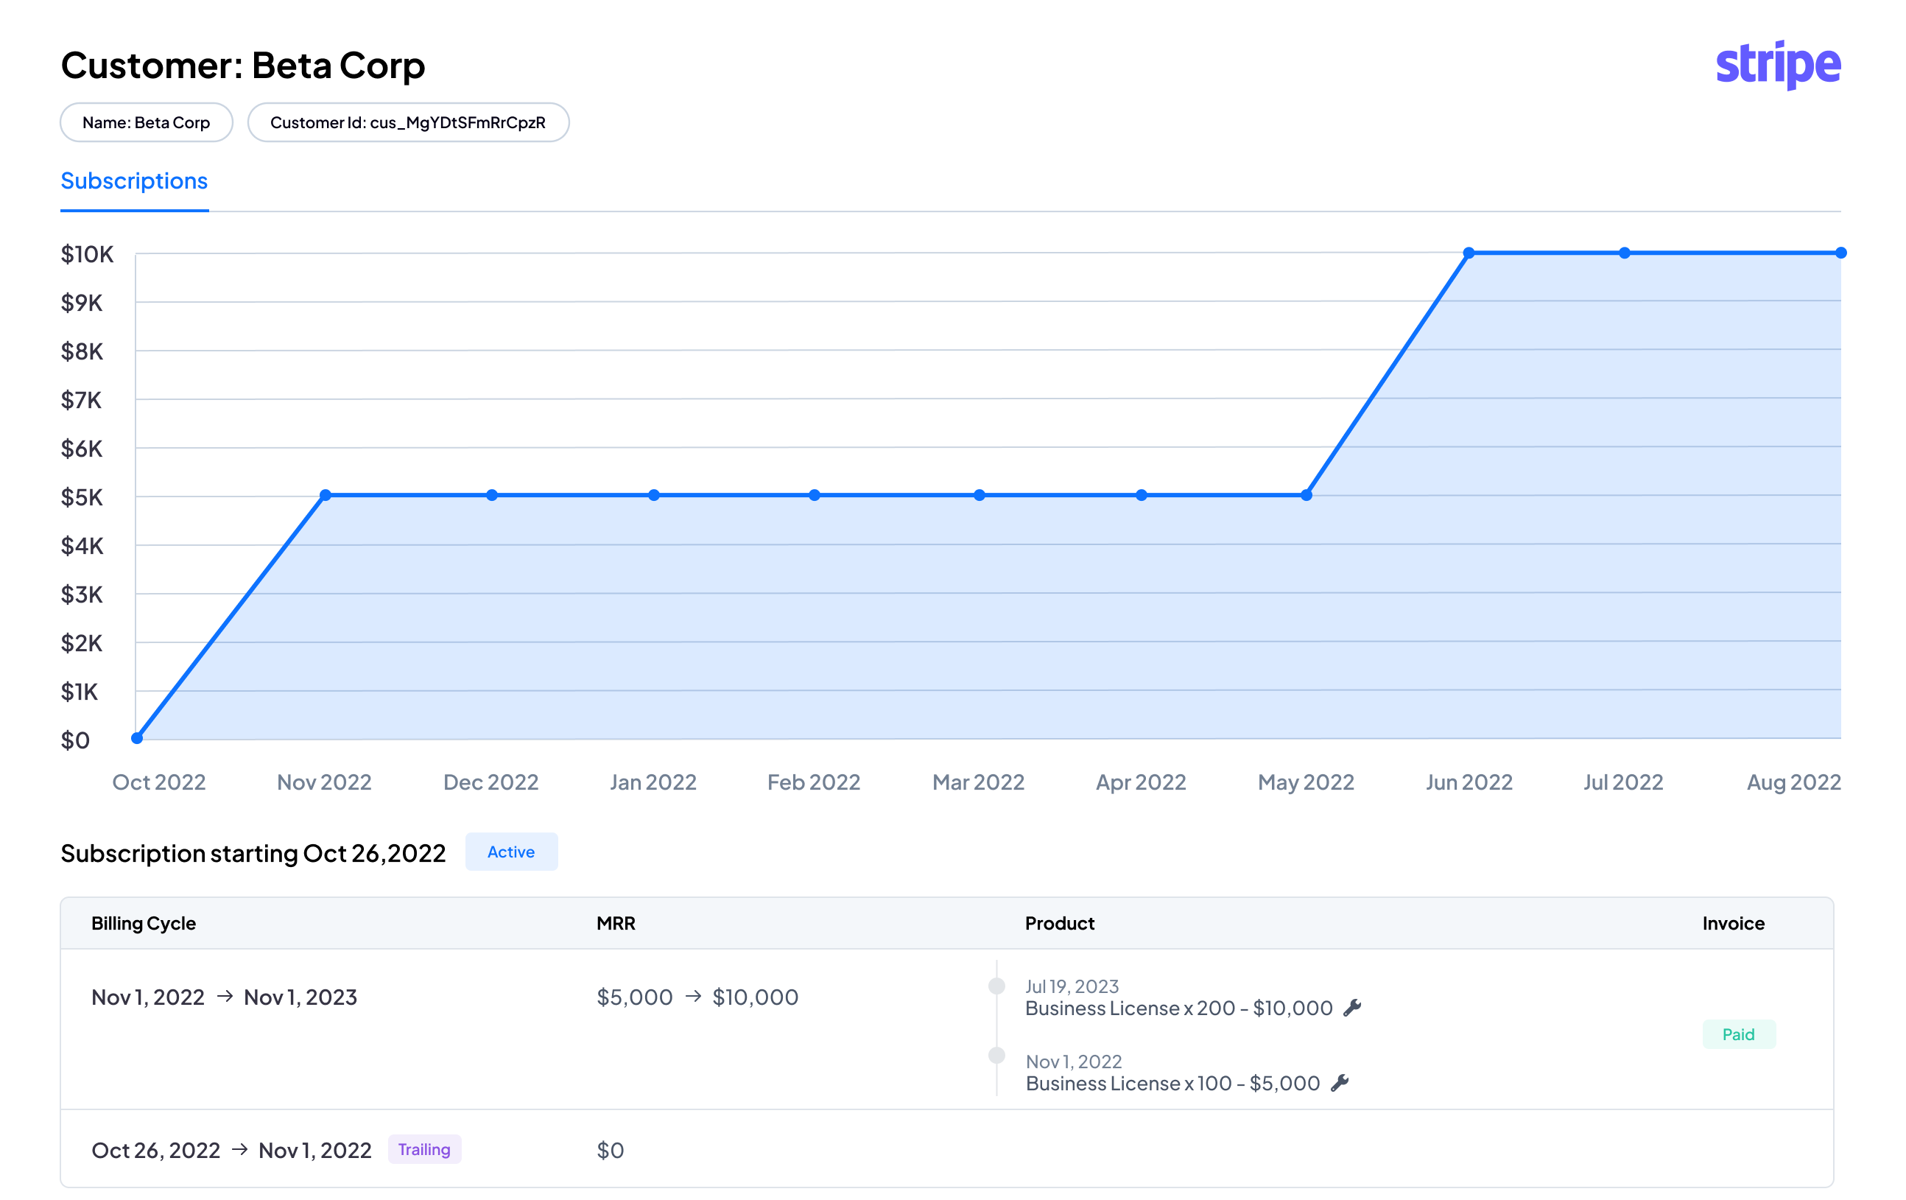
Task: Click the Jun 2022 data point at $10K
Action: (x=1469, y=253)
